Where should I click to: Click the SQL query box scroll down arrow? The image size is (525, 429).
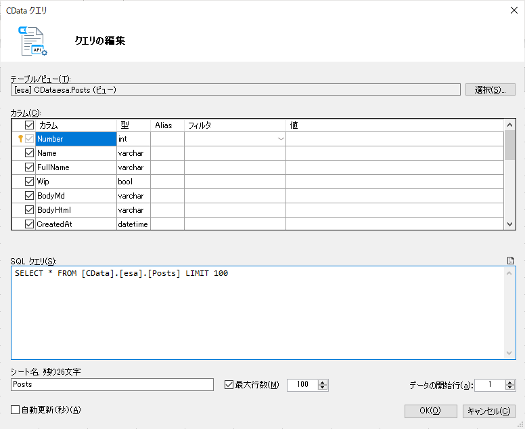[x=509, y=353]
